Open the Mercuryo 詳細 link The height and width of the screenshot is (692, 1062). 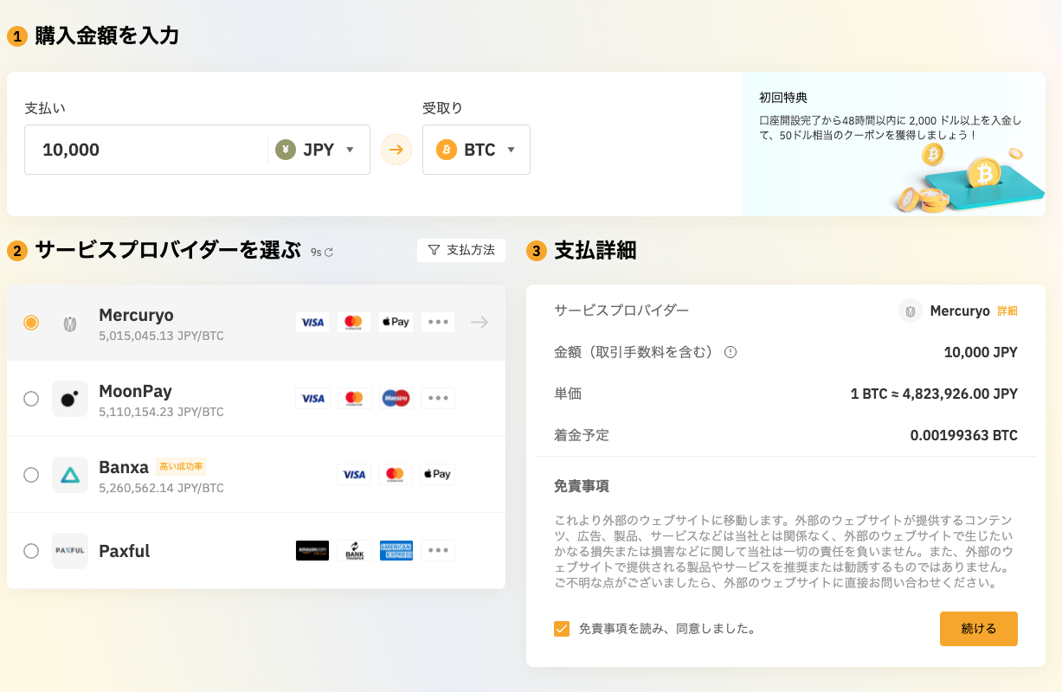pos(1006,312)
